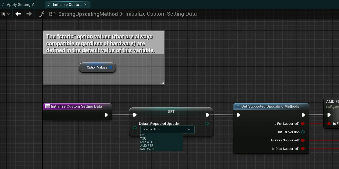
Task: Click Initialize Custom Setting Data breadcrumb
Action: (x=161, y=14)
